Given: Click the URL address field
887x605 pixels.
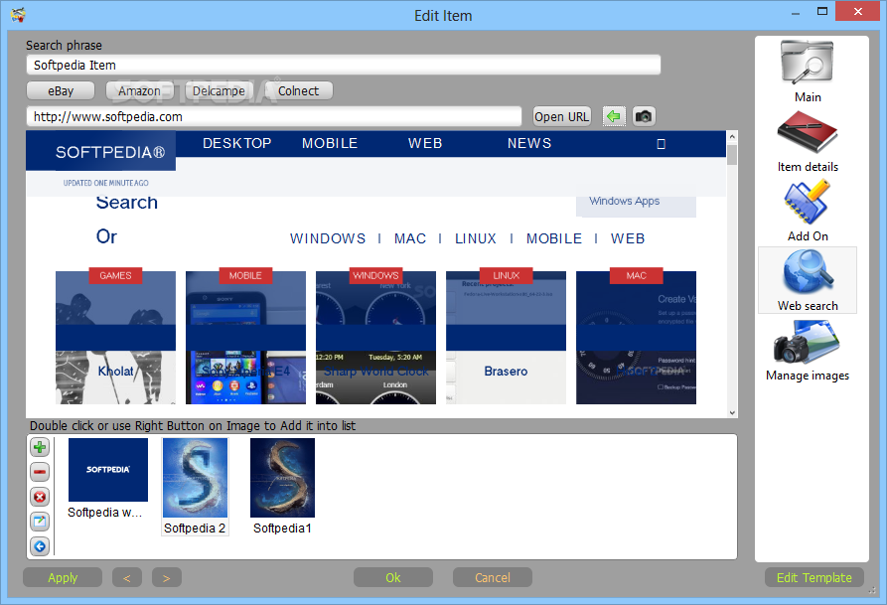Looking at the screenshot, I should click(x=274, y=116).
